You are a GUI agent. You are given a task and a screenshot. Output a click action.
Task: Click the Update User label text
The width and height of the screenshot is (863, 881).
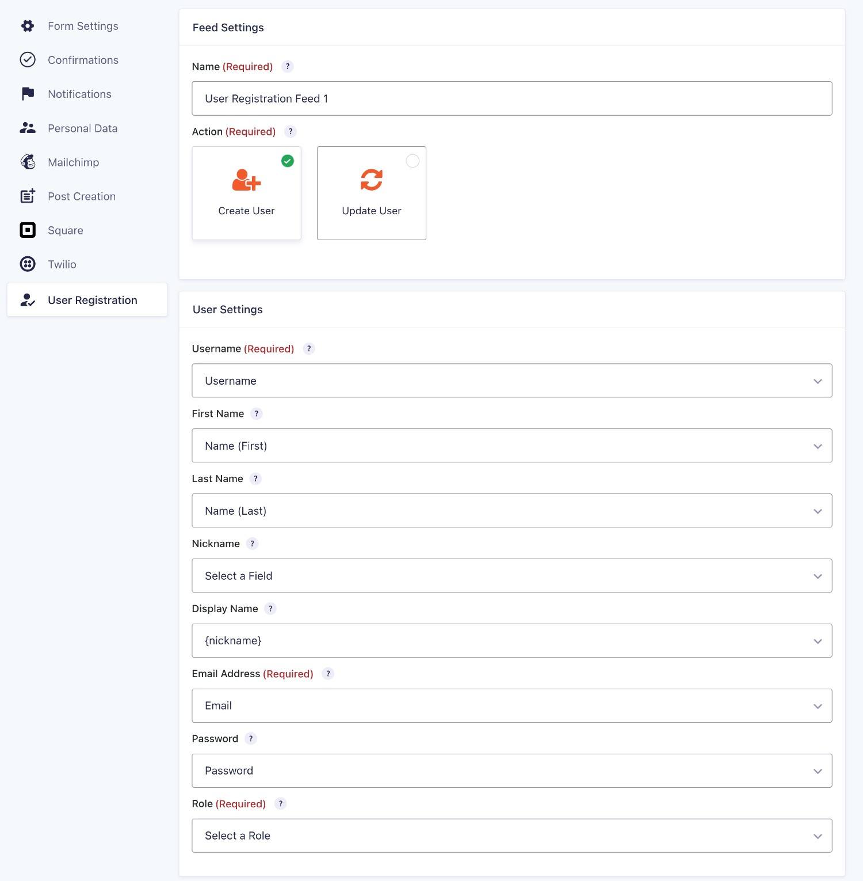372,211
